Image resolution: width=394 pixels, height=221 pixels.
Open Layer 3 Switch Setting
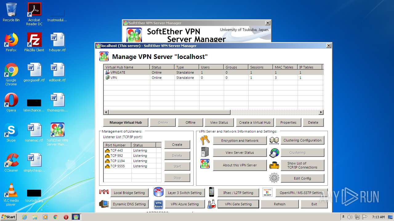tap(185, 193)
